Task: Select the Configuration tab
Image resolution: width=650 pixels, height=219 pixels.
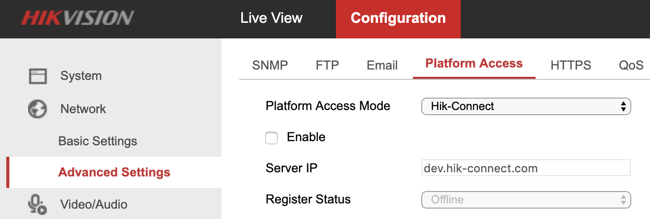Action: click(x=398, y=18)
